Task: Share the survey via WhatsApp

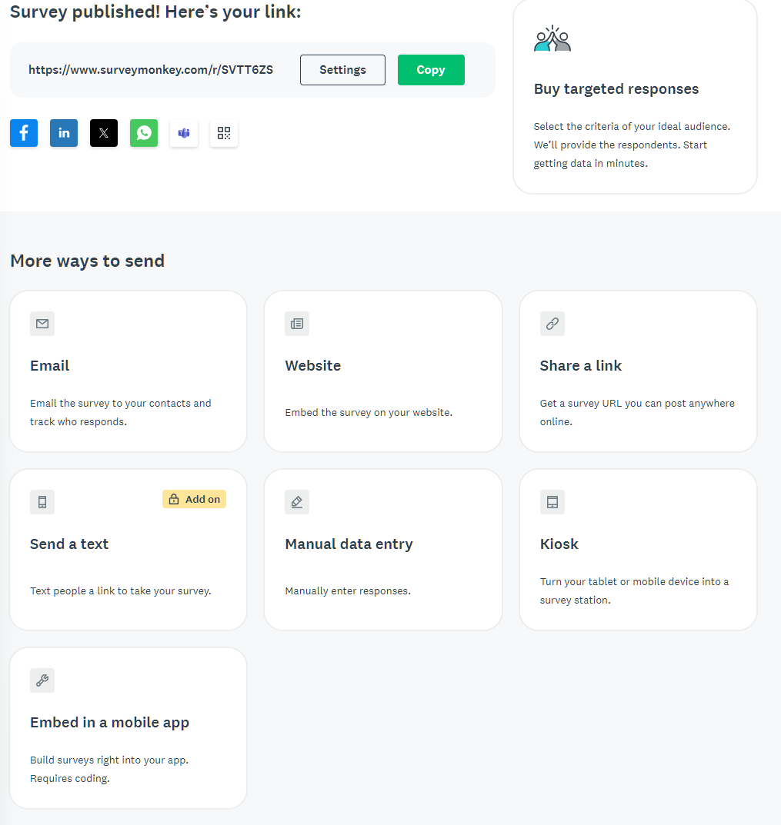Action: coord(143,133)
